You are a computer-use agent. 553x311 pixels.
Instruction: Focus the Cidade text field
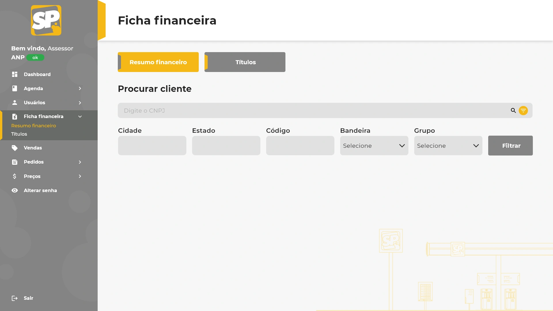(x=152, y=146)
